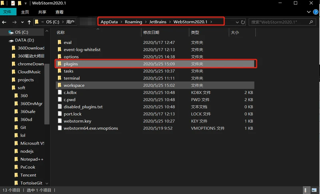The width and height of the screenshot is (320, 194).
Task: Select the terminal folder
Action: pos(72,78)
